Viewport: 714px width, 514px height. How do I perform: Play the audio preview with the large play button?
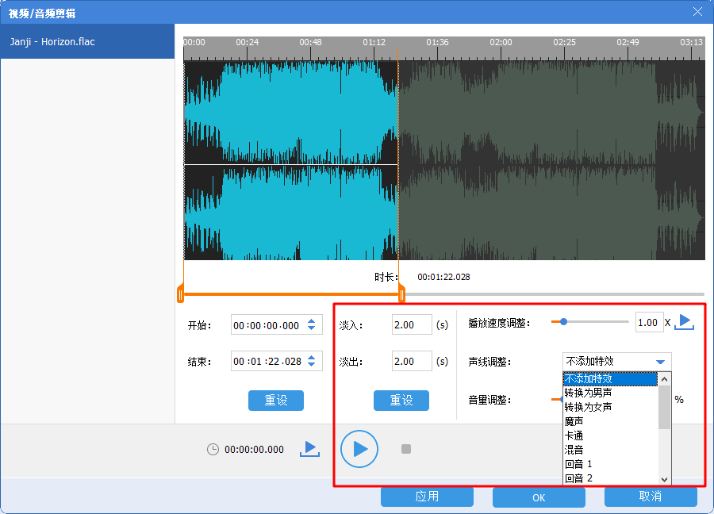point(359,449)
